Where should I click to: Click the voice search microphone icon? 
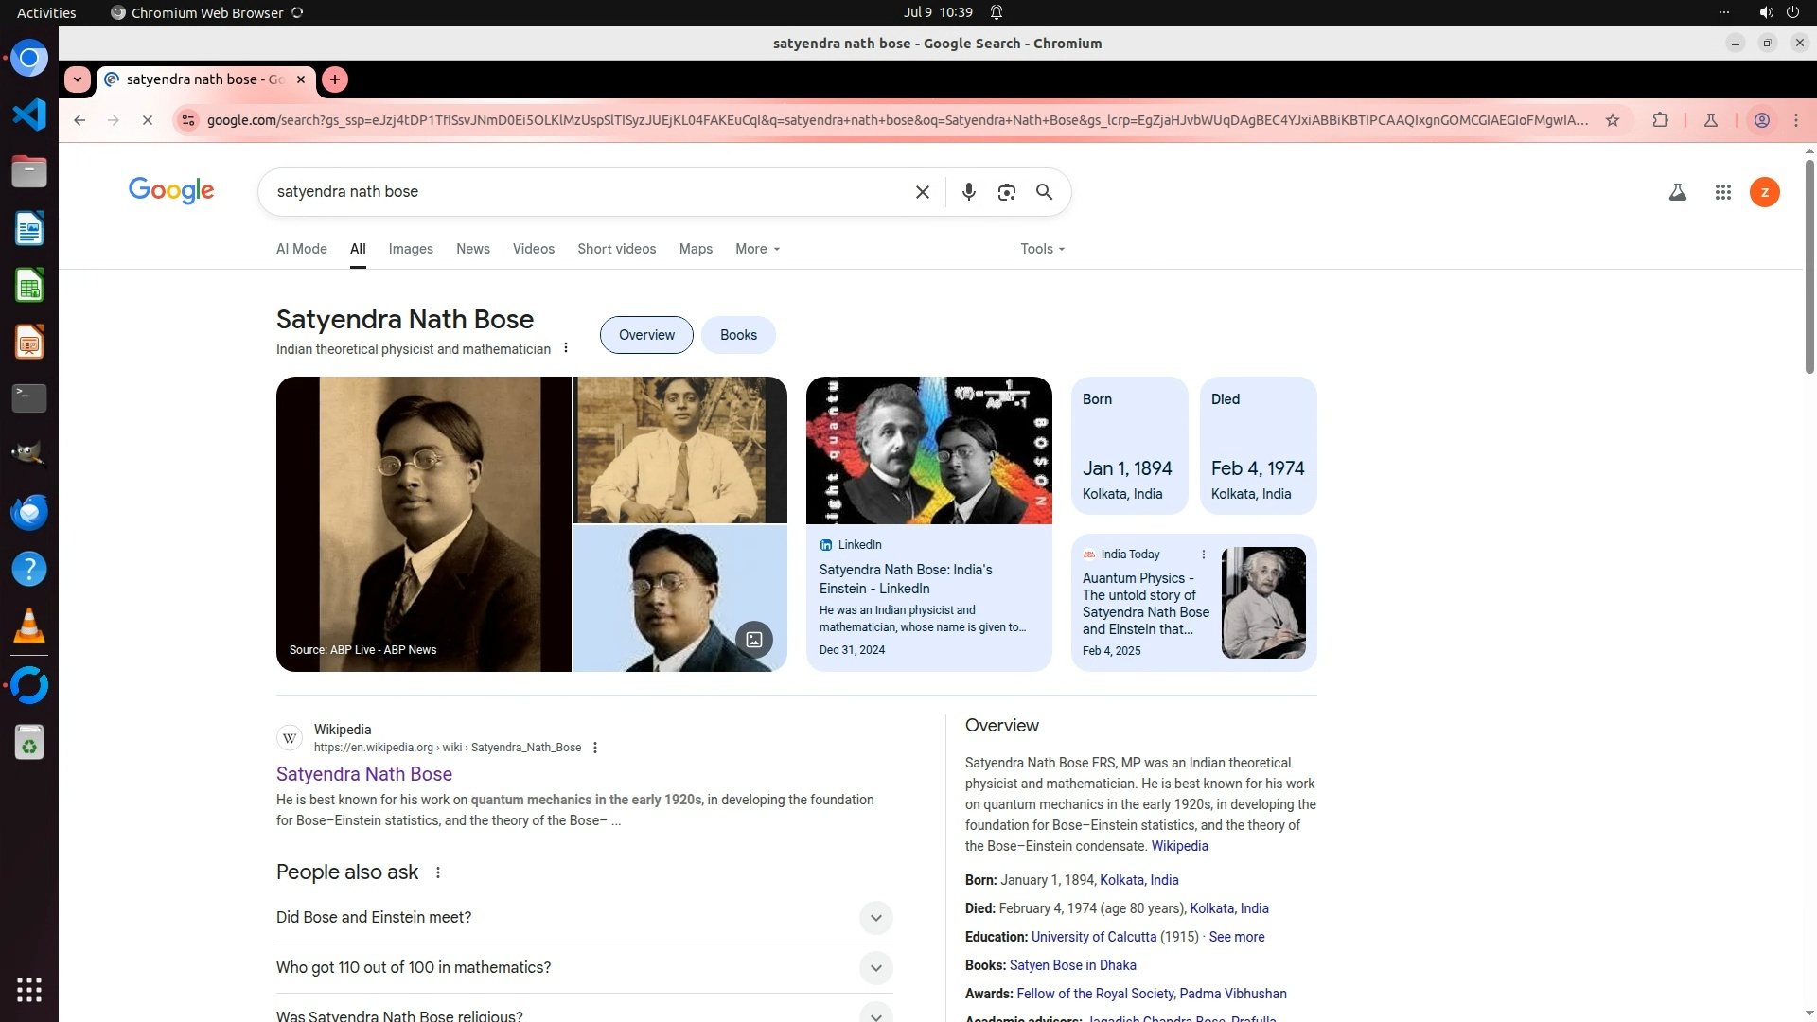[x=968, y=192]
